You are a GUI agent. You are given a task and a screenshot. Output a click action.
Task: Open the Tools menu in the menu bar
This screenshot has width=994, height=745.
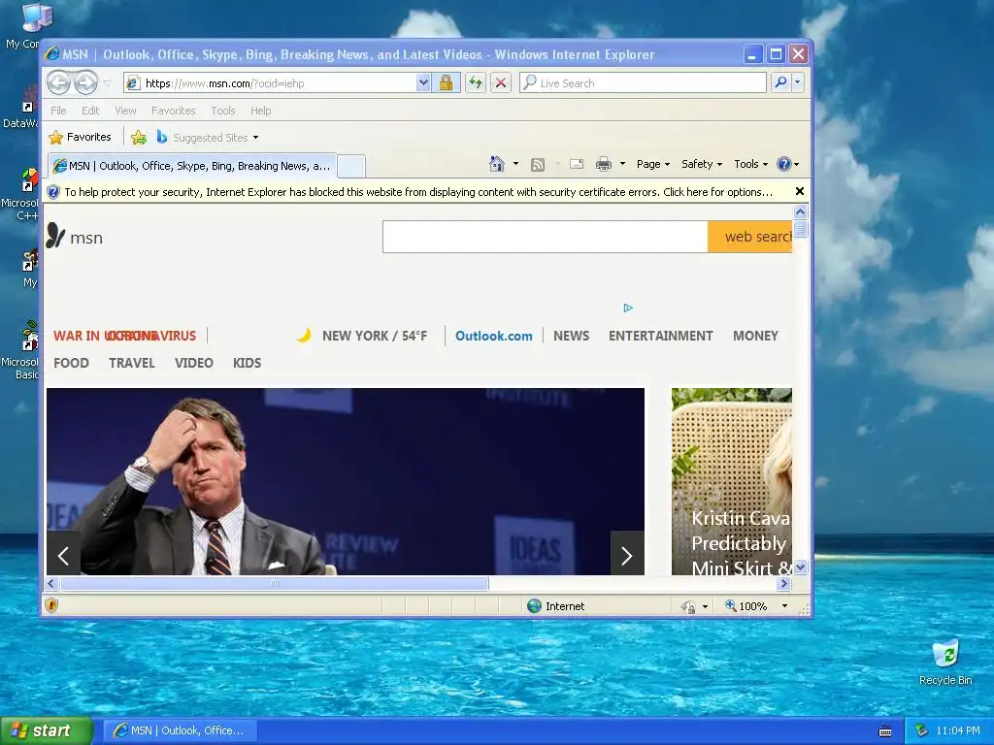pyautogui.click(x=223, y=111)
